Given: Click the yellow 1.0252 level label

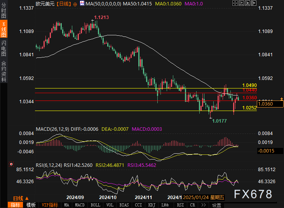Looking at the screenshot, I should click(249, 108).
